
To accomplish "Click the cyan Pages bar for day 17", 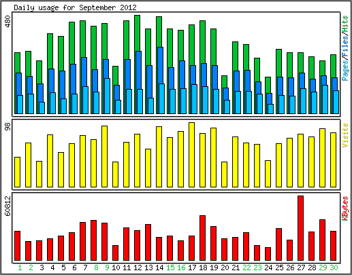I will tap(194, 99).
